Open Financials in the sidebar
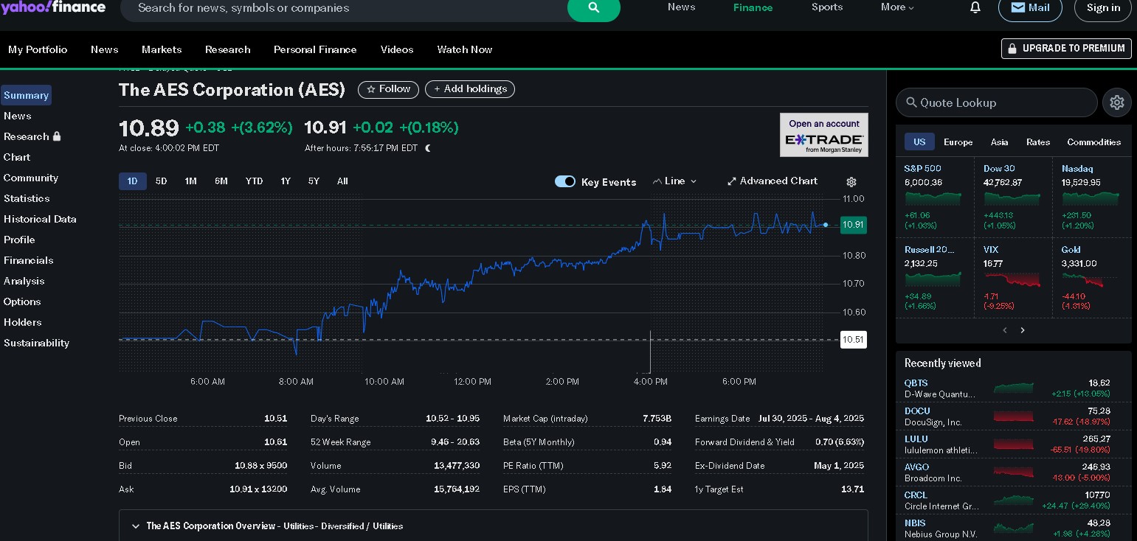Image resolution: width=1137 pixels, height=541 pixels. 28,260
